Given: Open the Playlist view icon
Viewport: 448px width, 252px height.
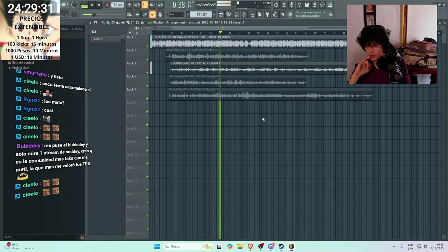Looking at the screenshot, I should click(x=221, y=14).
